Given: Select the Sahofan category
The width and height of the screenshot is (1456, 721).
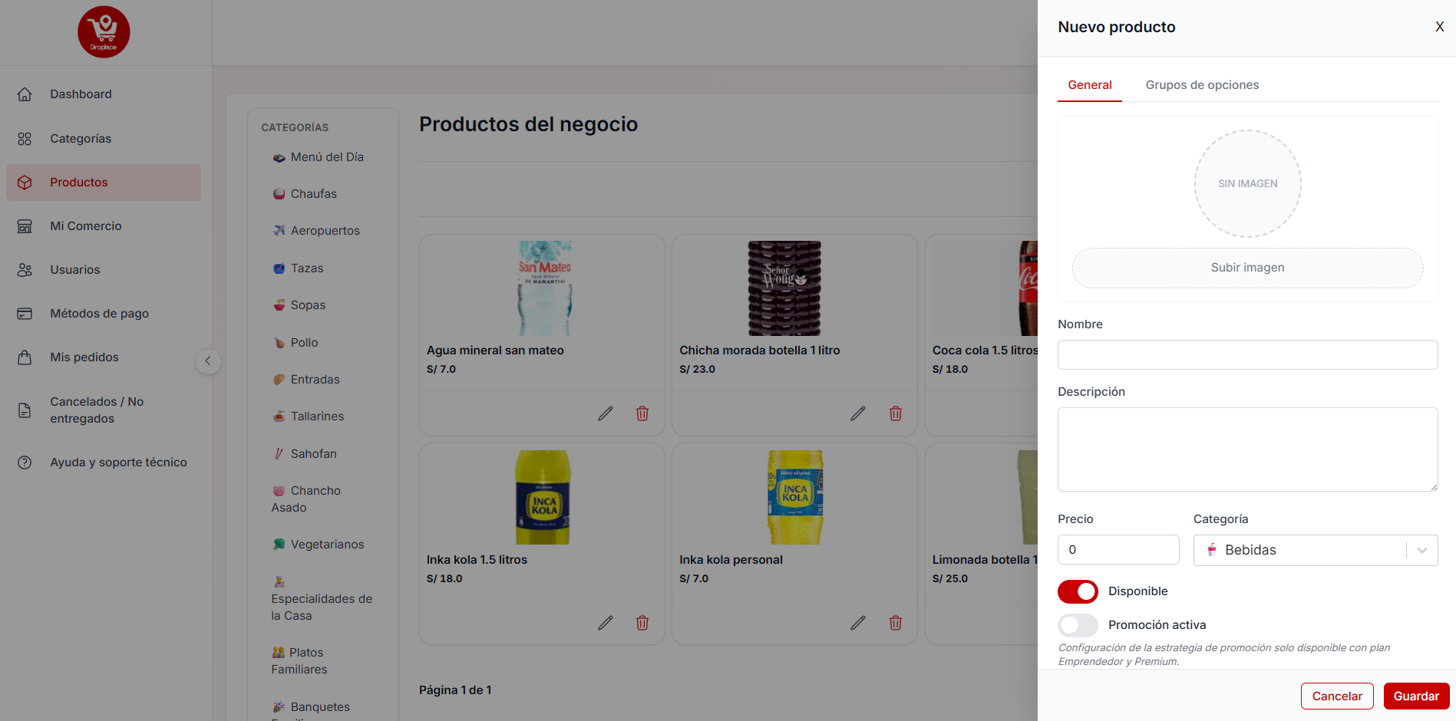Looking at the screenshot, I should (x=305, y=454).
